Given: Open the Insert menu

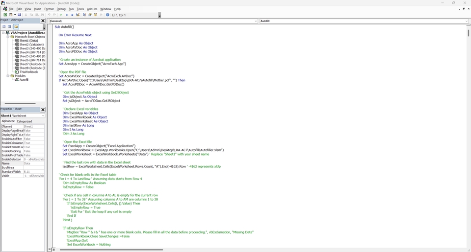Looking at the screenshot, I should tap(38, 9).
